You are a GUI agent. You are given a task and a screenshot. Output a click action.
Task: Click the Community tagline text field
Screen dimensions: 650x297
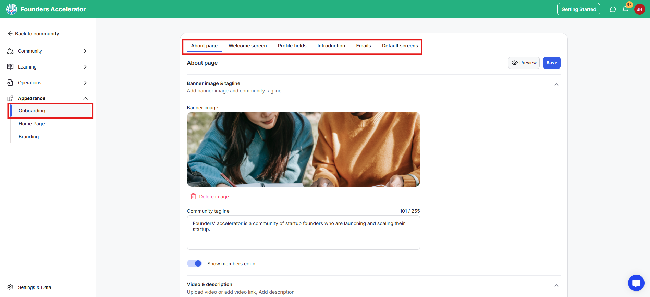[x=304, y=233]
